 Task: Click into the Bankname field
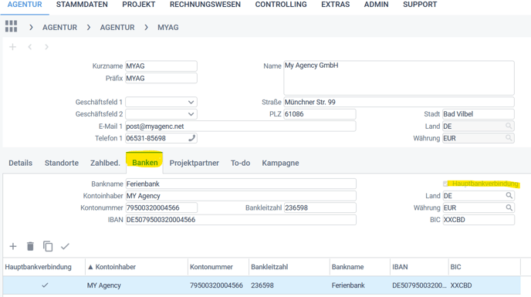(x=241, y=184)
